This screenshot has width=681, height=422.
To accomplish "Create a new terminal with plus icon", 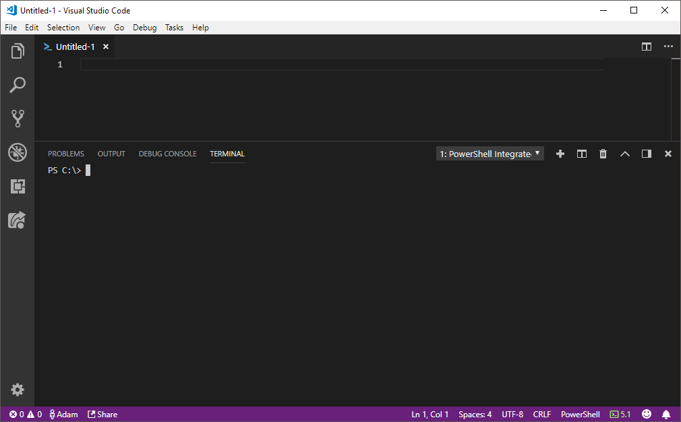I will point(560,154).
